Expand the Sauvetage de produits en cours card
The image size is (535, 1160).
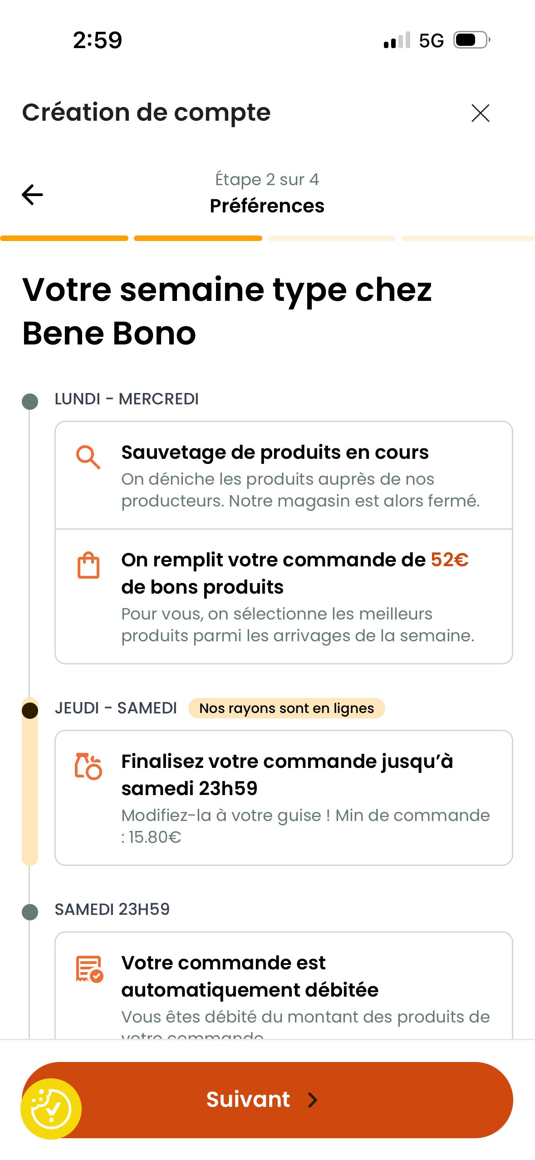283,477
